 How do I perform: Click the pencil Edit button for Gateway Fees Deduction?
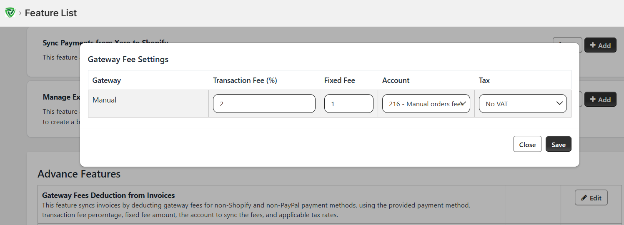591,198
